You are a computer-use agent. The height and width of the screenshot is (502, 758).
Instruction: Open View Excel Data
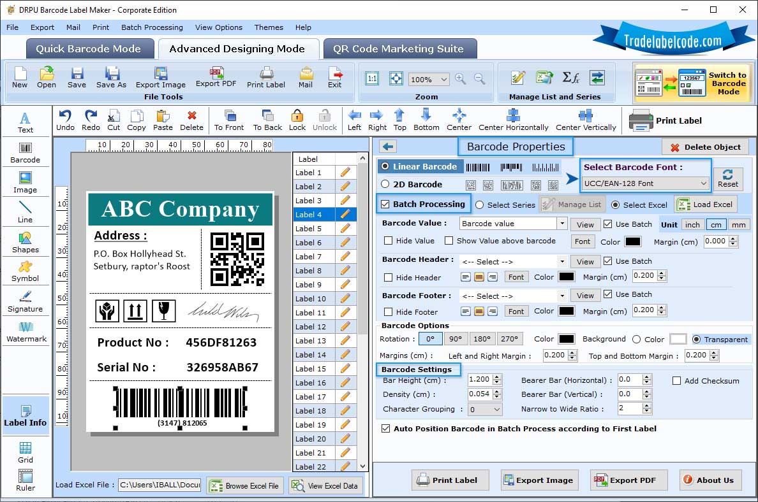[x=326, y=485]
